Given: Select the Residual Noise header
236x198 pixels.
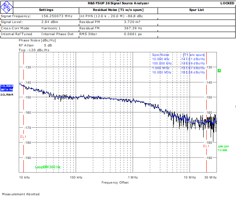Looking at the screenshot, I should tap(118, 10).
